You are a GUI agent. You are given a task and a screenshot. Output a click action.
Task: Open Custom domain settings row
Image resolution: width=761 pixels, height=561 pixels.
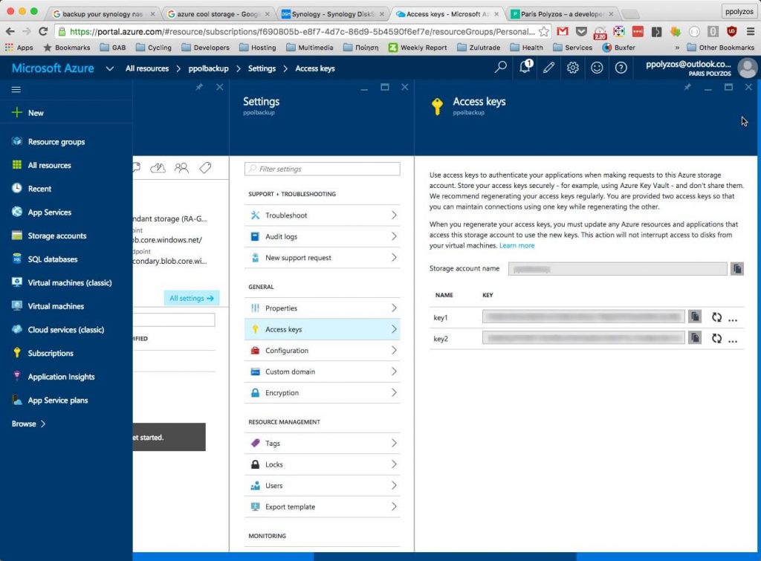click(323, 372)
